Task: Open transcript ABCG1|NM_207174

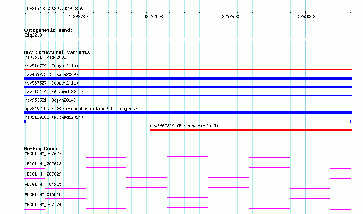Action: coord(43,205)
